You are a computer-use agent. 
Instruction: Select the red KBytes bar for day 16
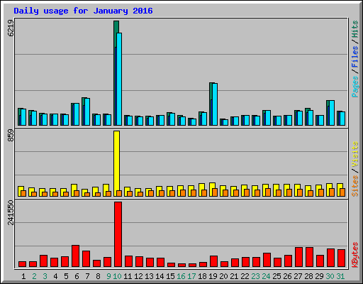point(181,266)
